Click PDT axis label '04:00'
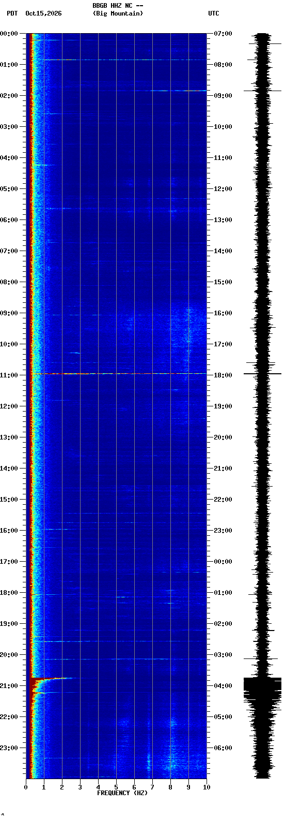The image size is (285, 820). click(9, 158)
